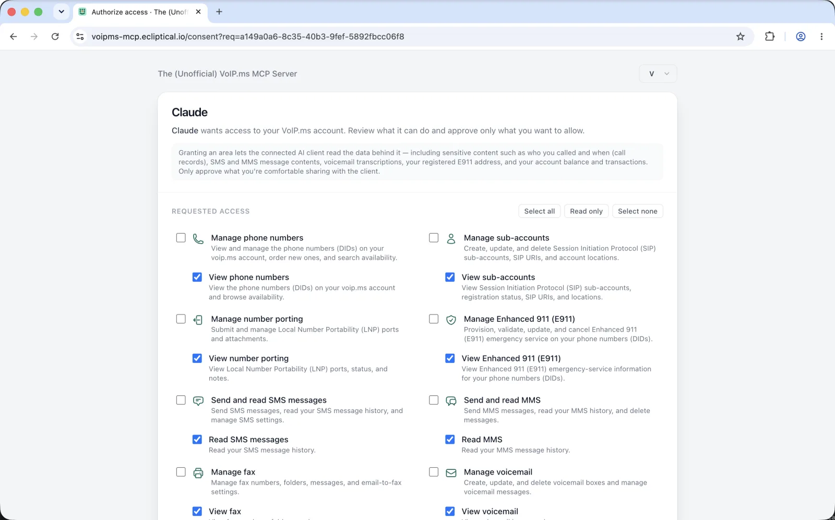Click the large "Claude" heading
The width and height of the screenshot is (835, 520).
(190, 112)
